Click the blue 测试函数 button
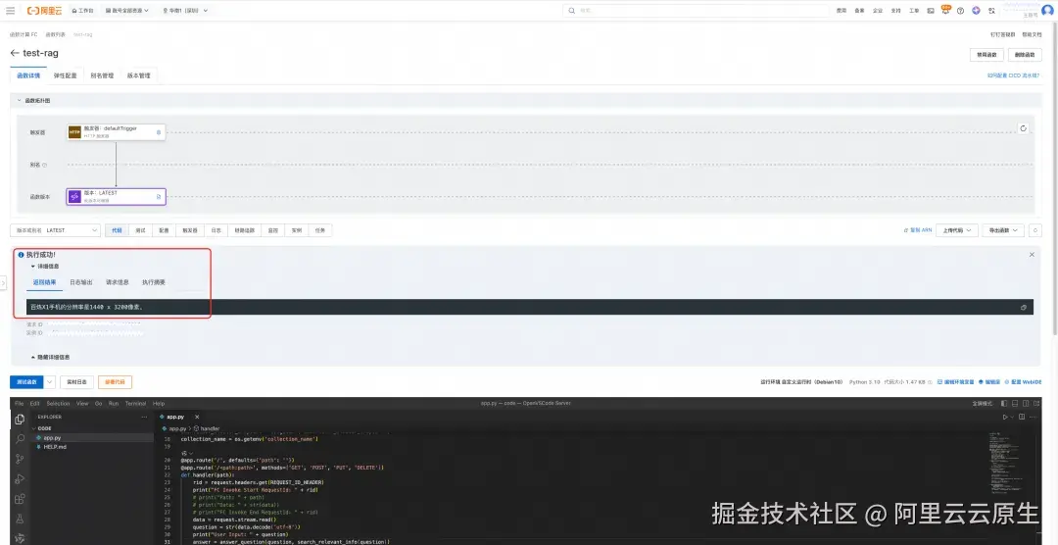The width and height of the screenshot is (1058, 545). click(x=27, y=382)
